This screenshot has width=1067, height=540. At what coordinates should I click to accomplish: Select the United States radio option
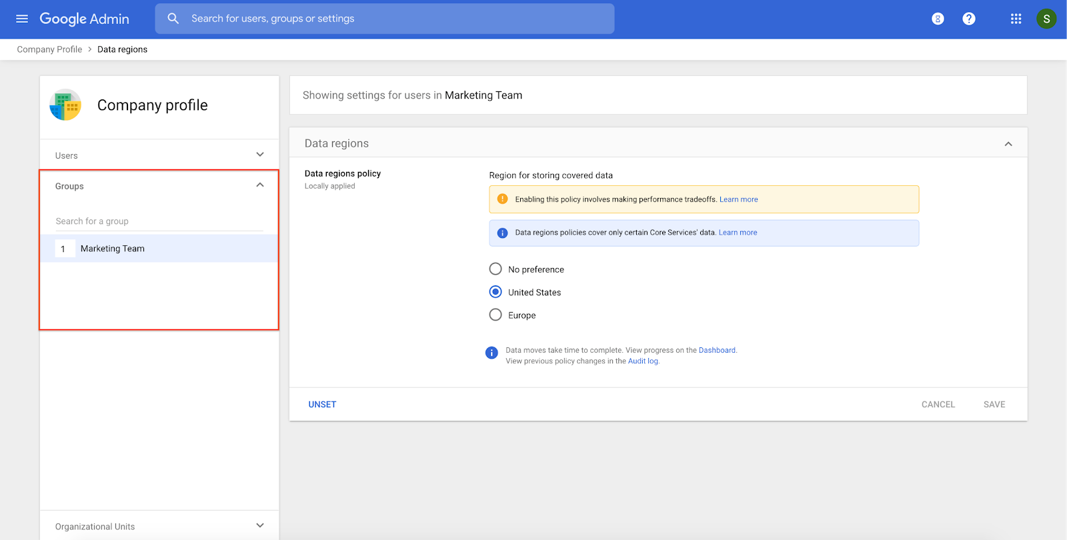click(x=495, y=292)
